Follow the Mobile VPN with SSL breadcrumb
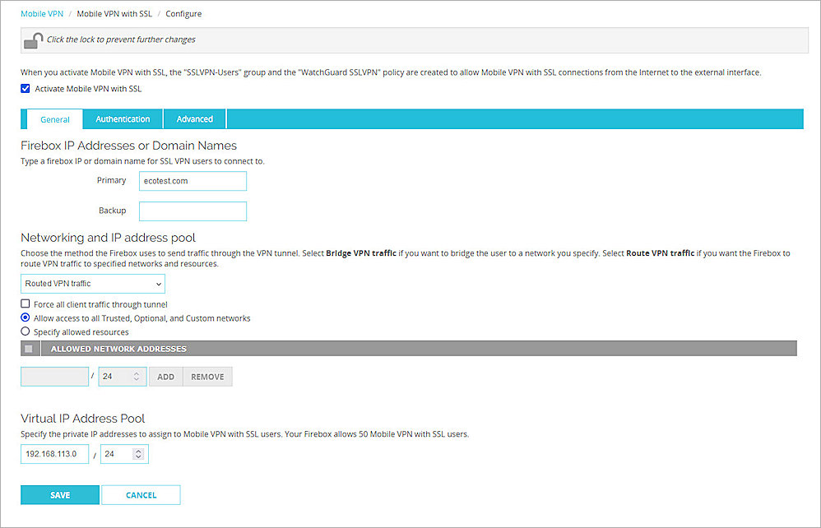 [x=114, y=13]
